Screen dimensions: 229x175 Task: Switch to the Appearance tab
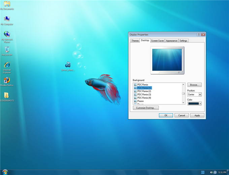tap(172, 41)
